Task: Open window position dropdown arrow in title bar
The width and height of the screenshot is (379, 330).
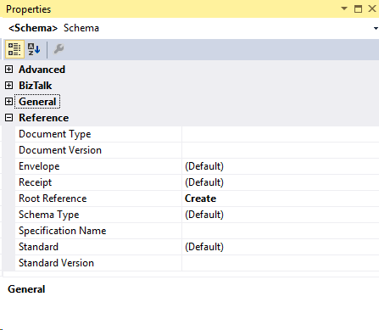Action: [344, 8]
